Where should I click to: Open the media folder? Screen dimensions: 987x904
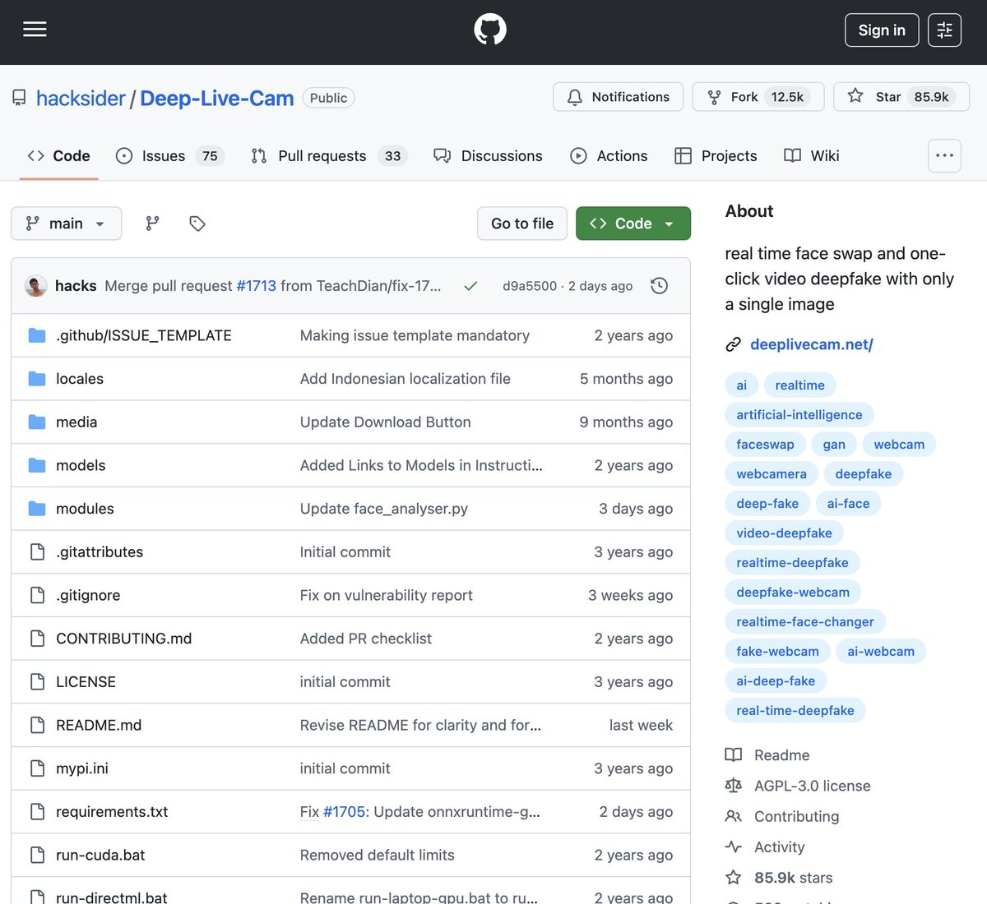76,422
